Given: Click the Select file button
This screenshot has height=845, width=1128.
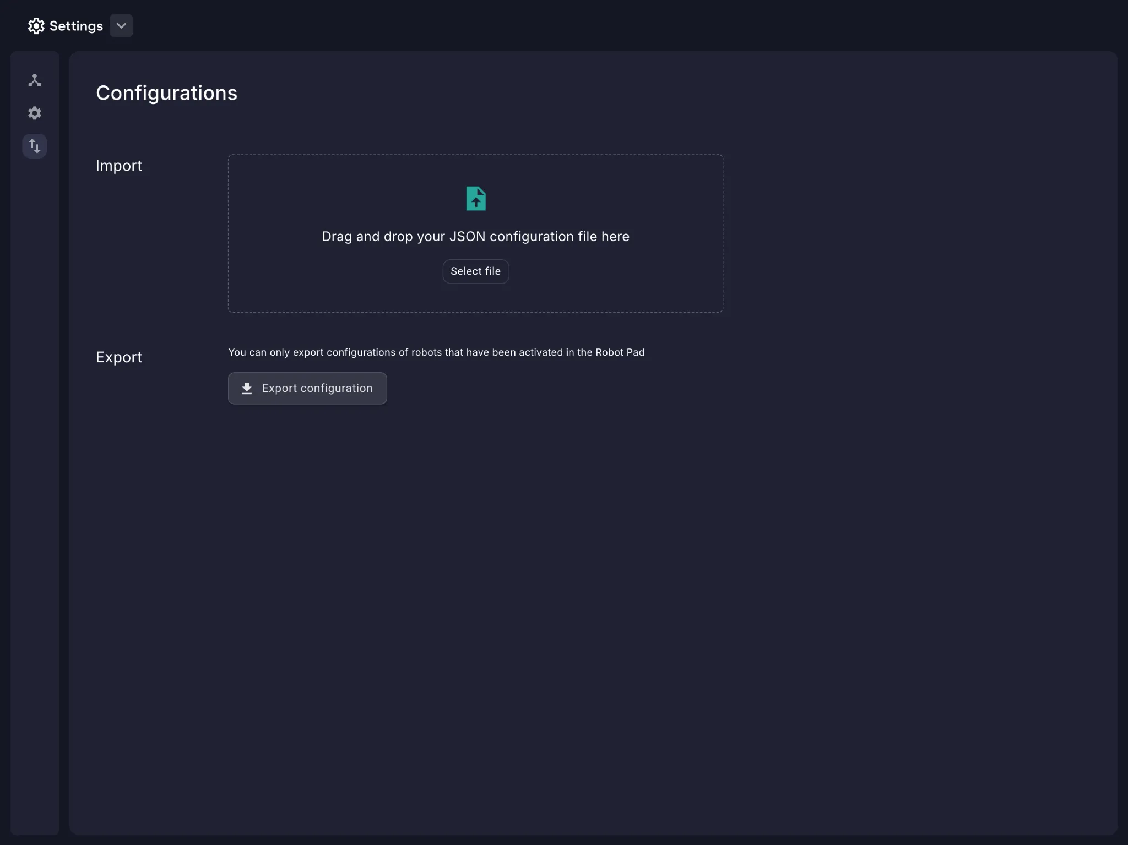Looking at the screenshot, I should [x=476, y=271].
